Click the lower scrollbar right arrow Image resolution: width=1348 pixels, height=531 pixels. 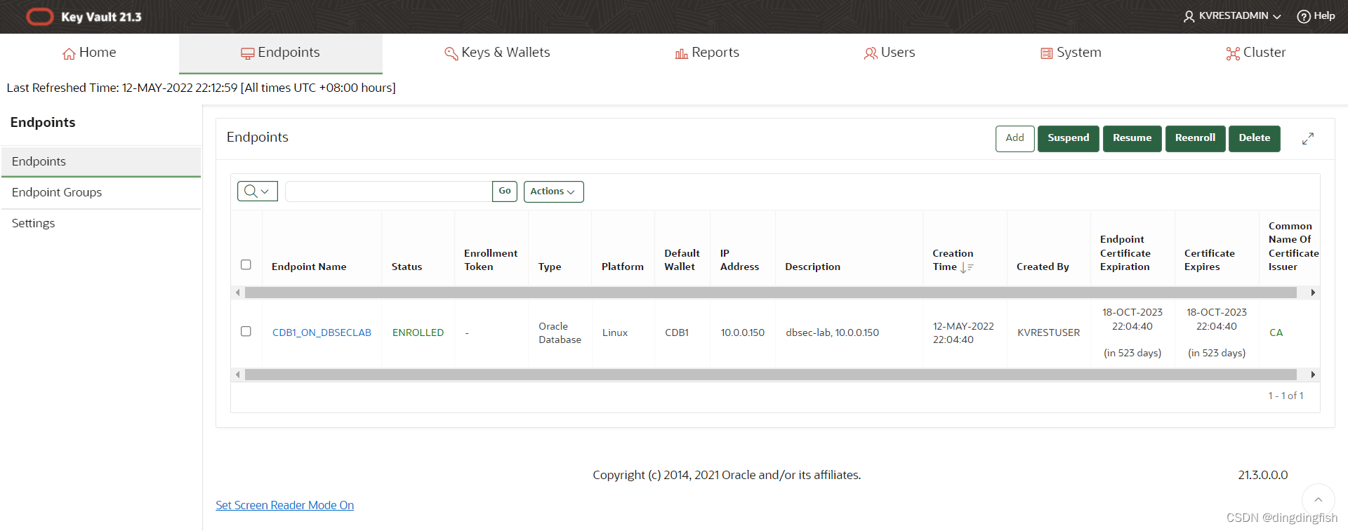click(x=1312, y=375)
